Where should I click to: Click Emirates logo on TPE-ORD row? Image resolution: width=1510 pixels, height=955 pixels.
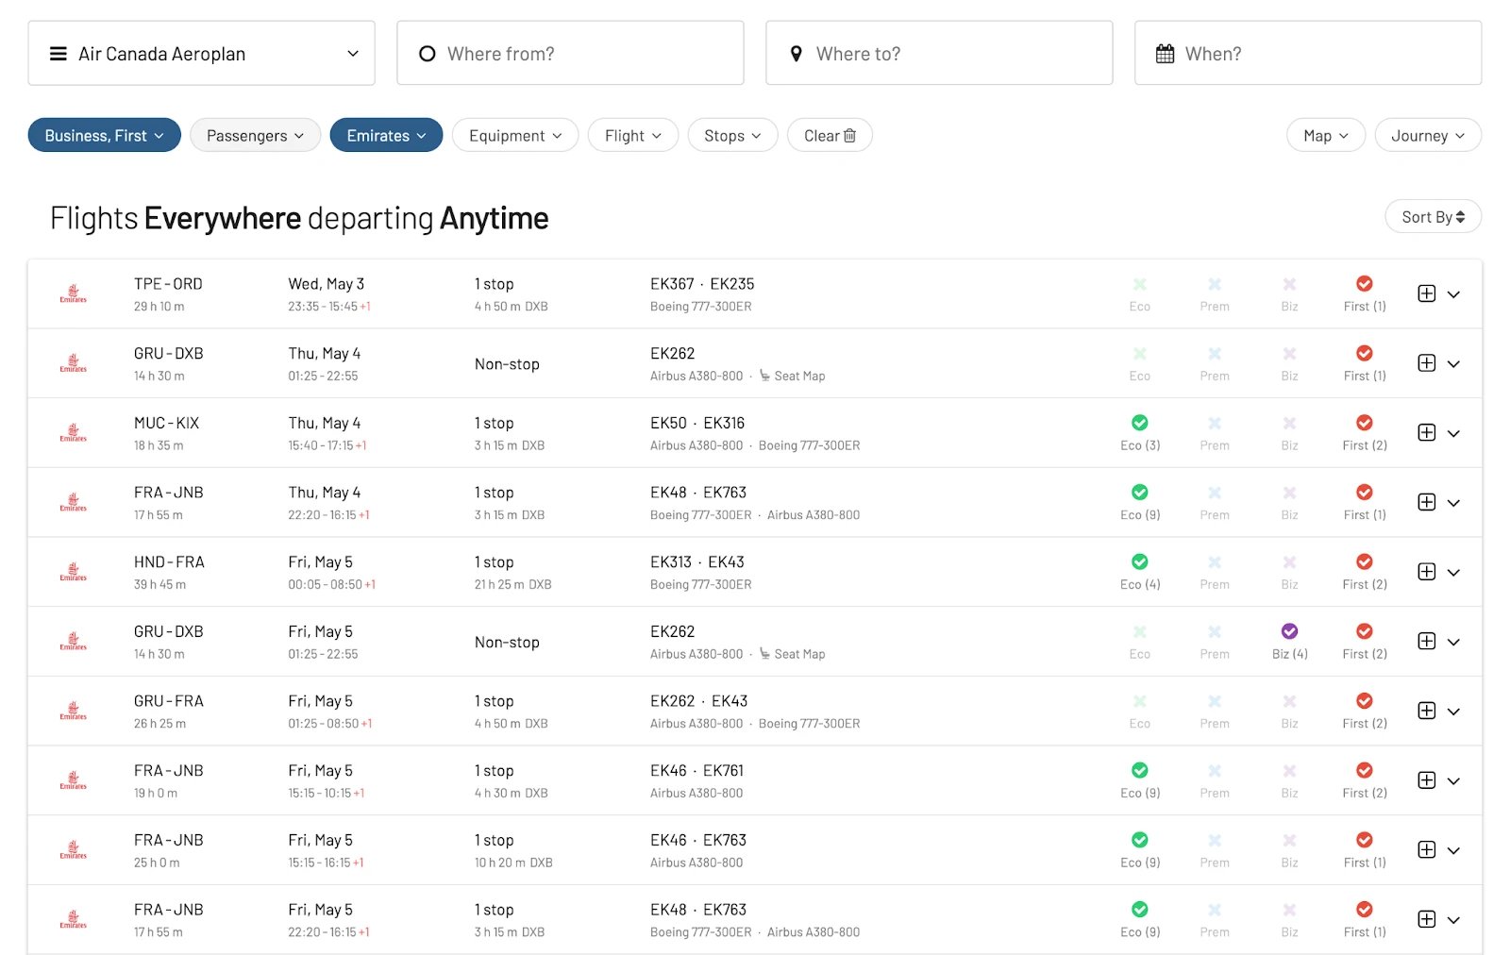(x=74, y=293)
